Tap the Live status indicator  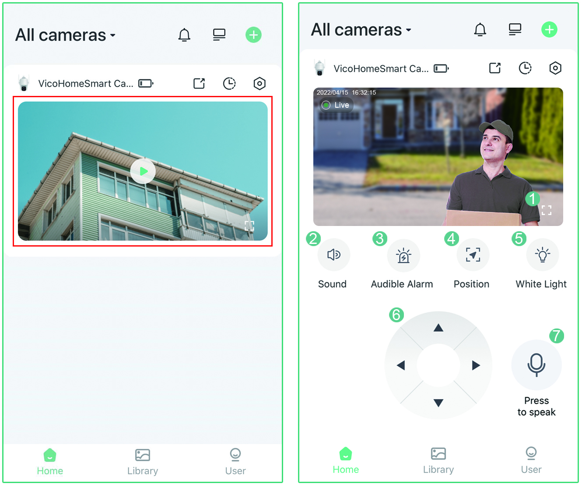tap(336, 105)
